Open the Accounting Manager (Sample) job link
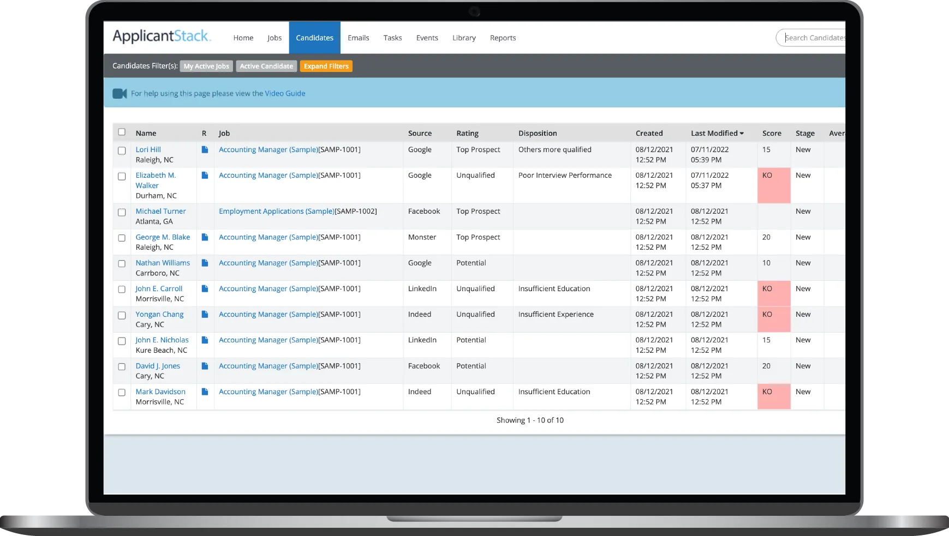Viewport: 949px width, 536px height. point(268,149)
